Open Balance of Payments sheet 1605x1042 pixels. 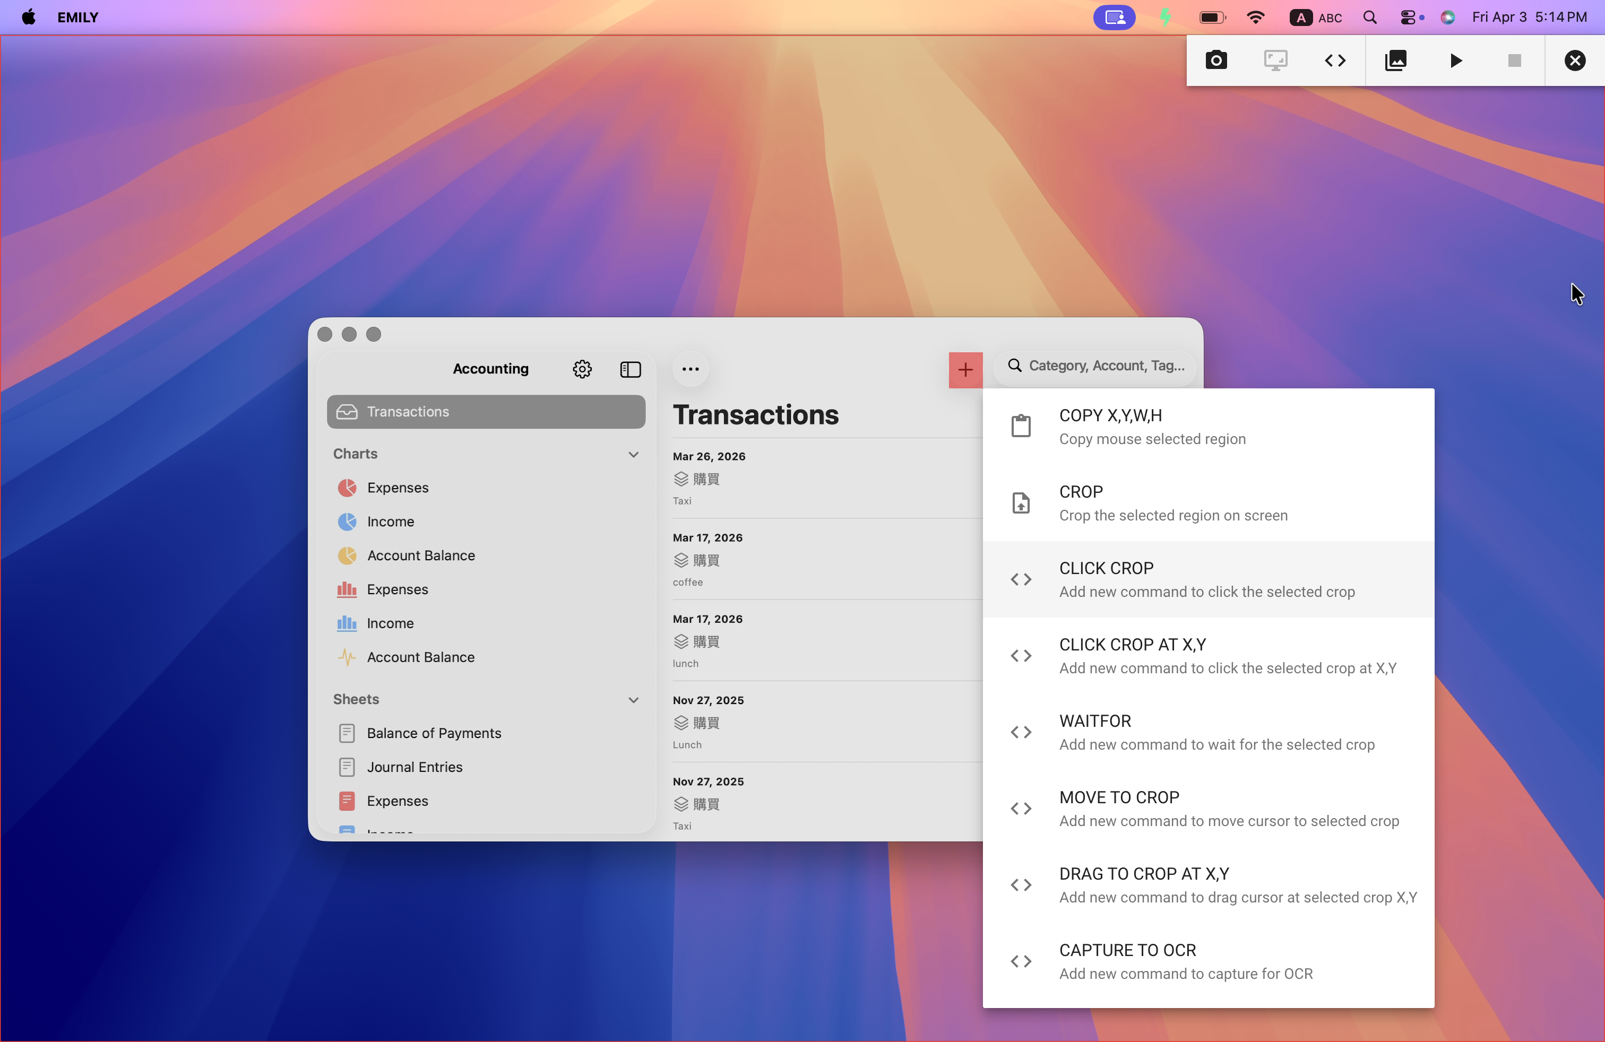[434, 733]
